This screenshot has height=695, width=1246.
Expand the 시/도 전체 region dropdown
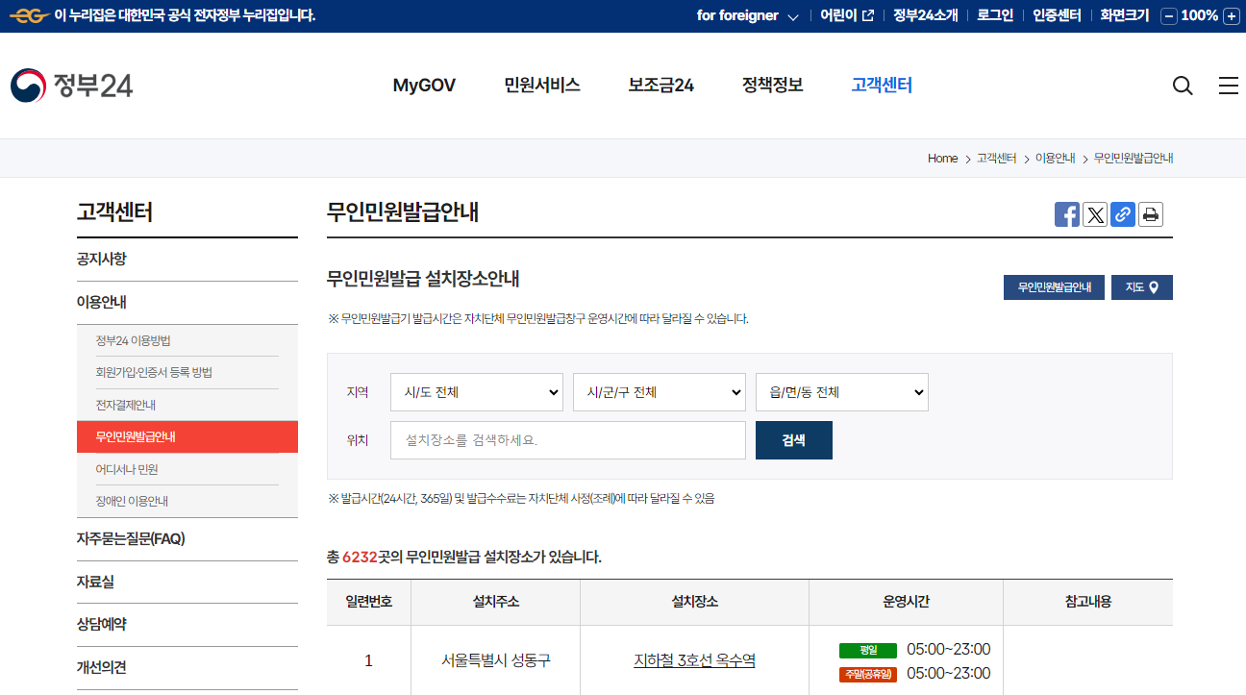[476, 392]
